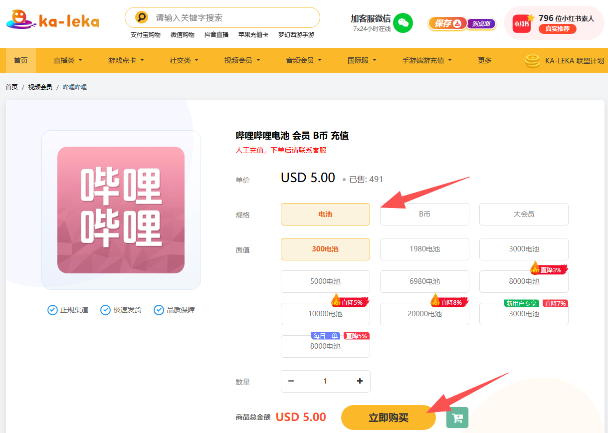
Task: Click the gold coins KA-LEKA联盟计划 icon
Action: pos(533,61)
